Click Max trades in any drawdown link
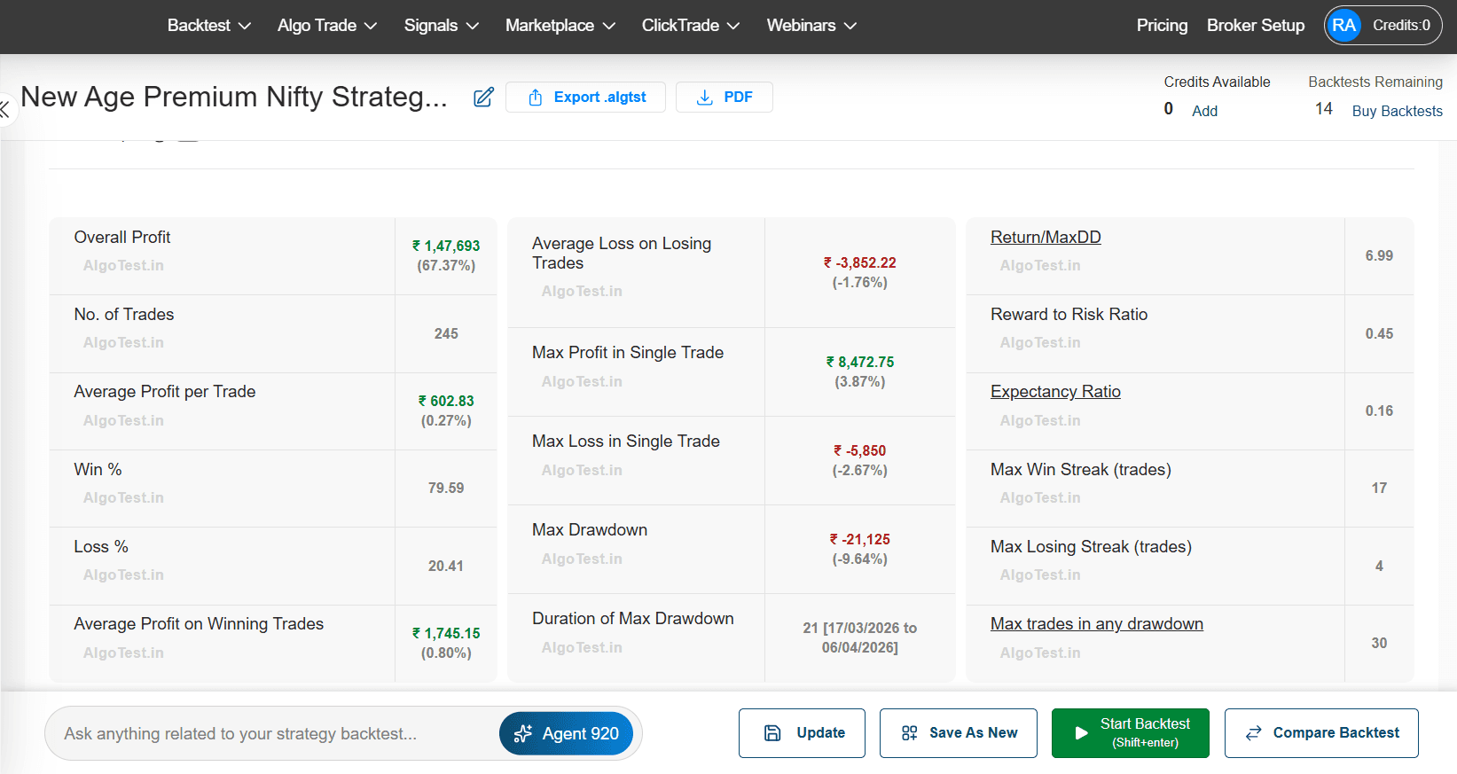The width and height of the screenshot is (1457, 774). (1097, 623)
